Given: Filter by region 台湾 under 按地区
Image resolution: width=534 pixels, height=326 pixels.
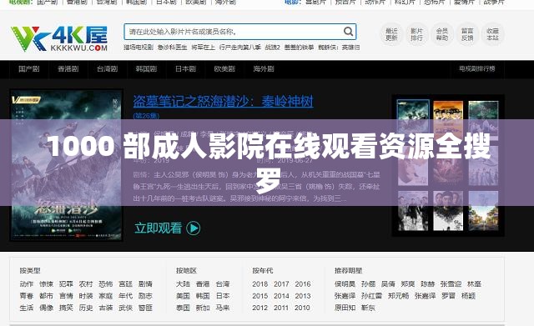Looking at the screenshot, I should (223, 283).
